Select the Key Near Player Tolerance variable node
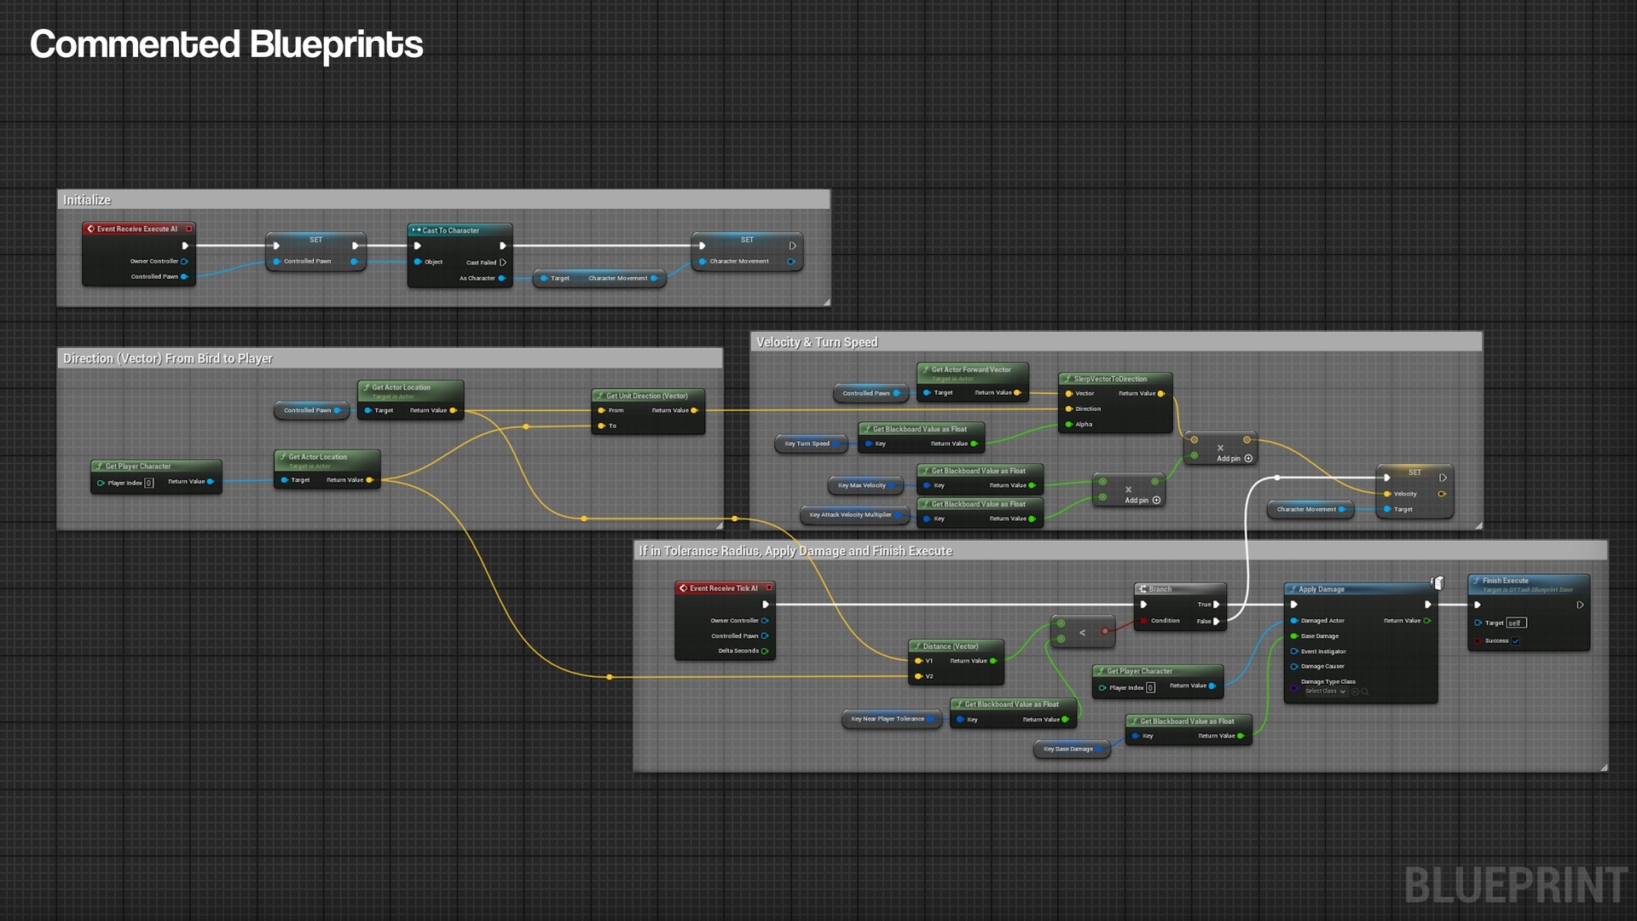This screenshot has width=1637, height=921. (892, 719)
